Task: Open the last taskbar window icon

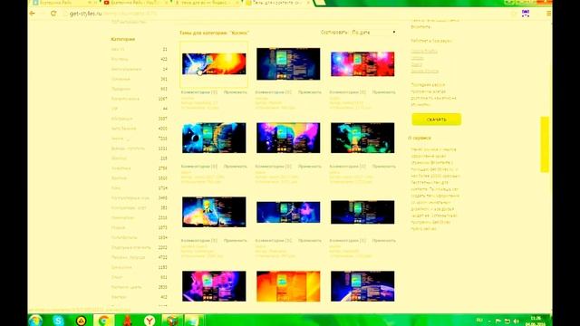Action: pyautogui.click(x=194, y=320)
